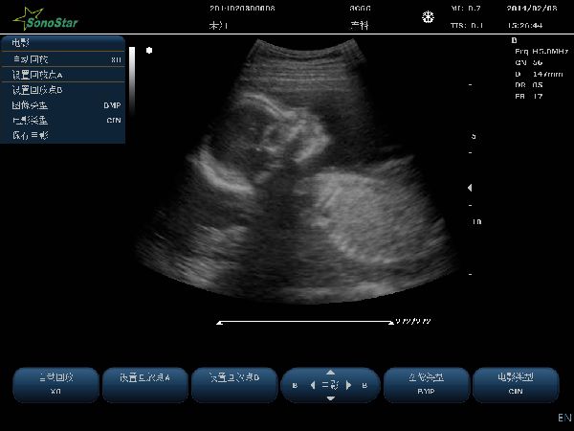Click the bottom 设置回放点B button
This screenshot has height=431, width=574.
pos(233,384)
